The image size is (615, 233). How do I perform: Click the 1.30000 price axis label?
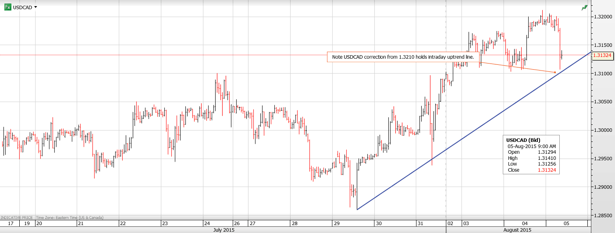(601, 131)
